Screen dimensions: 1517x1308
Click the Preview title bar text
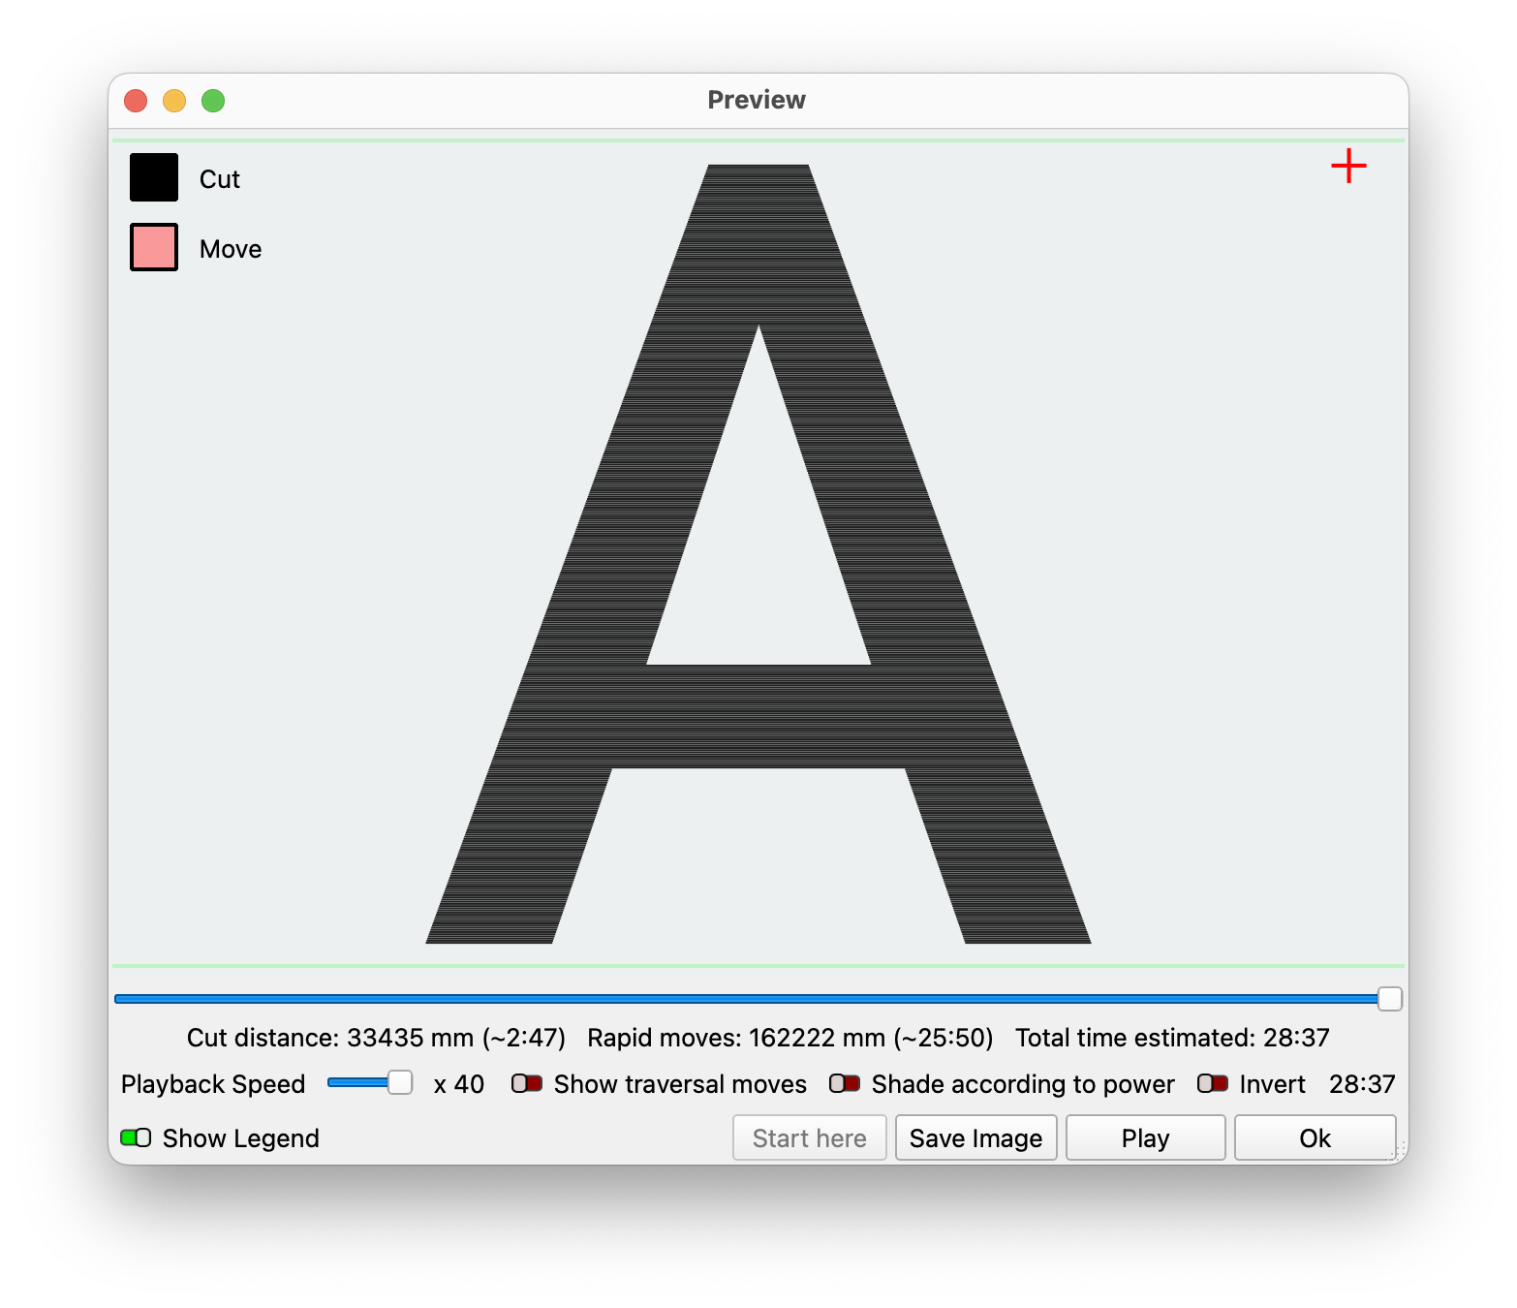pos(757,100)
